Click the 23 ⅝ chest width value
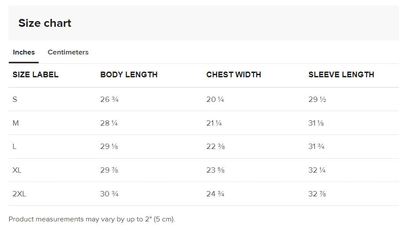The height and width of the screenshot is (239, 399). pyautogui.click(x=215, y=170)
